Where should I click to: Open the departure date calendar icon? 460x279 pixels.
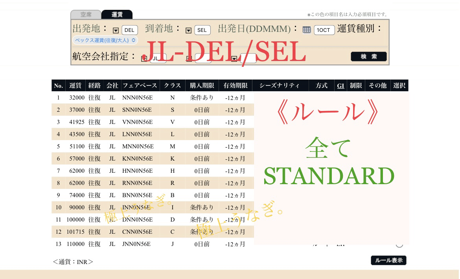pos(307,30)
